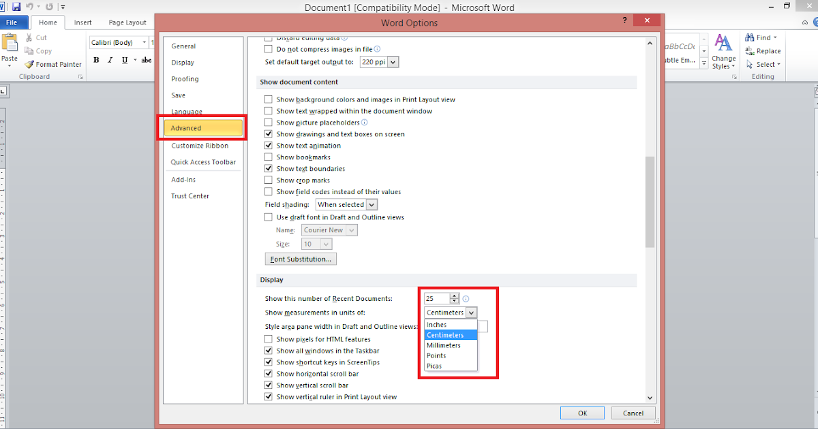Uncheck Show text animation checkbox
The height and width of the screenshot is (429, 818).
(268, 146)
